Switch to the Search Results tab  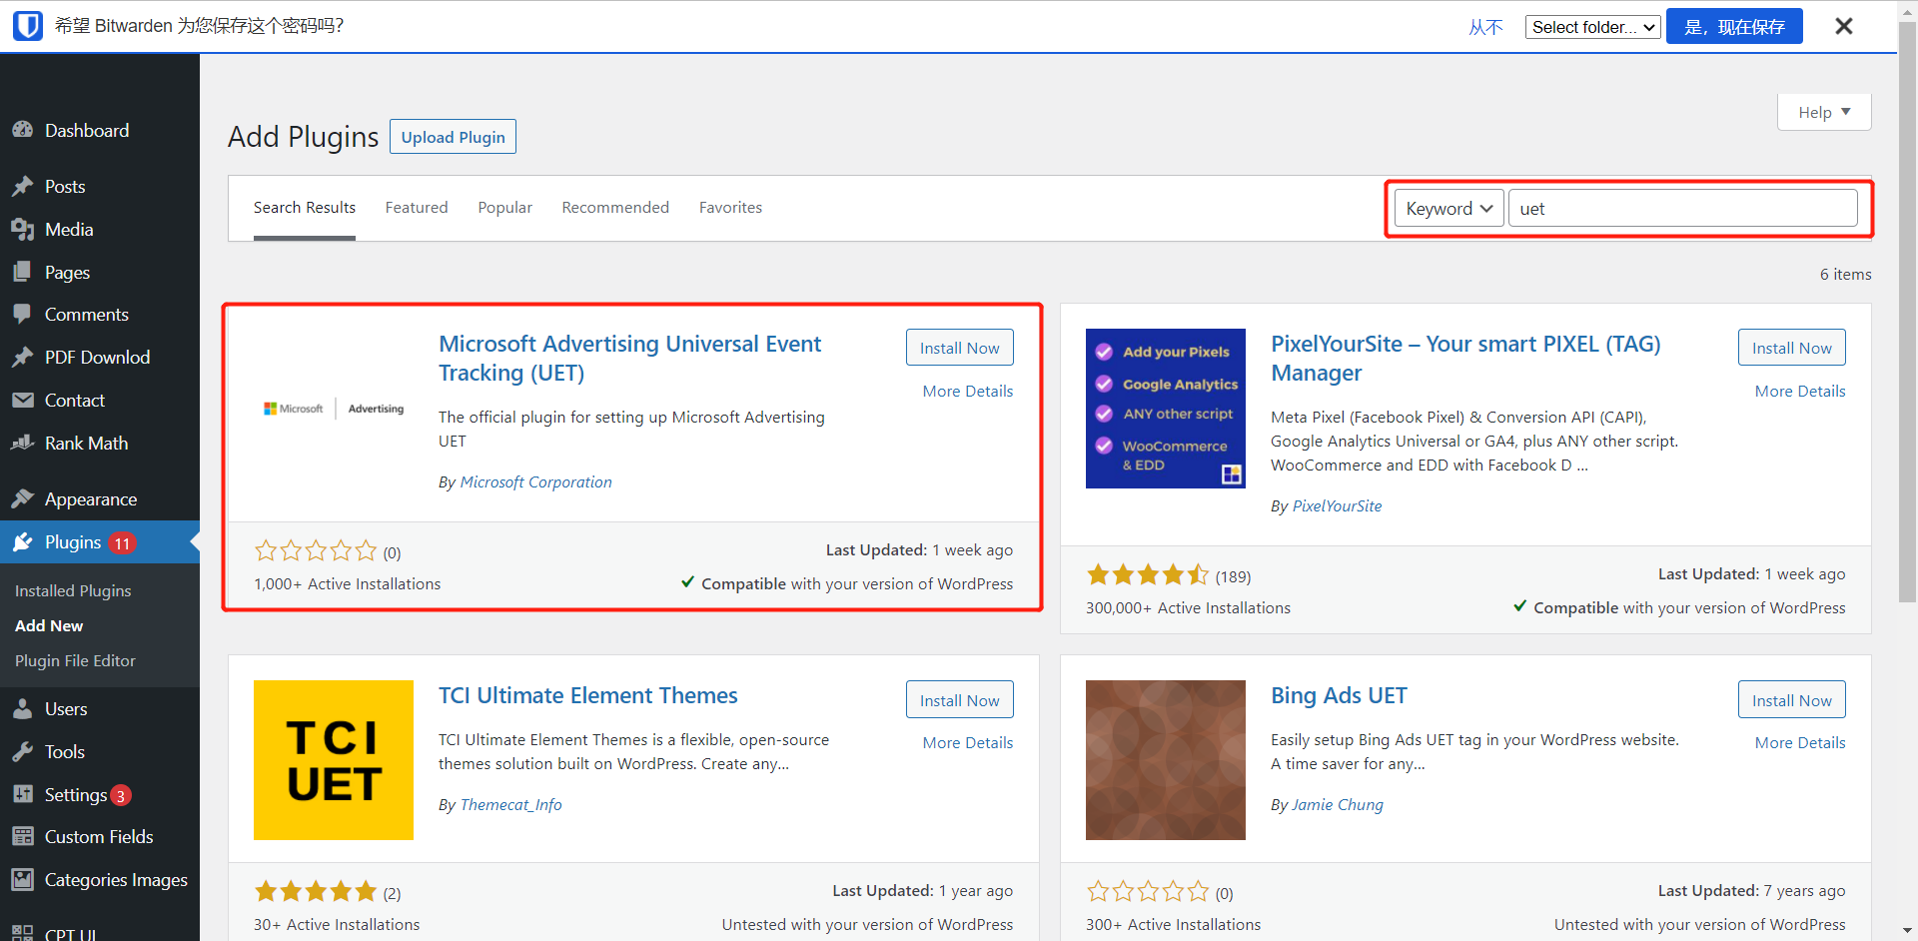point(305,207)
